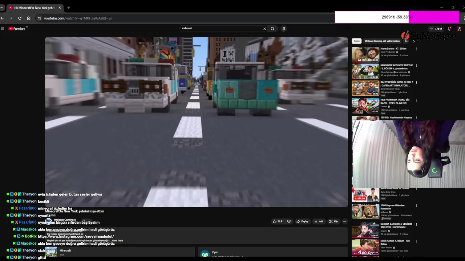
Task: Open the Minecraft game card under description
Action: pos(120,252)
